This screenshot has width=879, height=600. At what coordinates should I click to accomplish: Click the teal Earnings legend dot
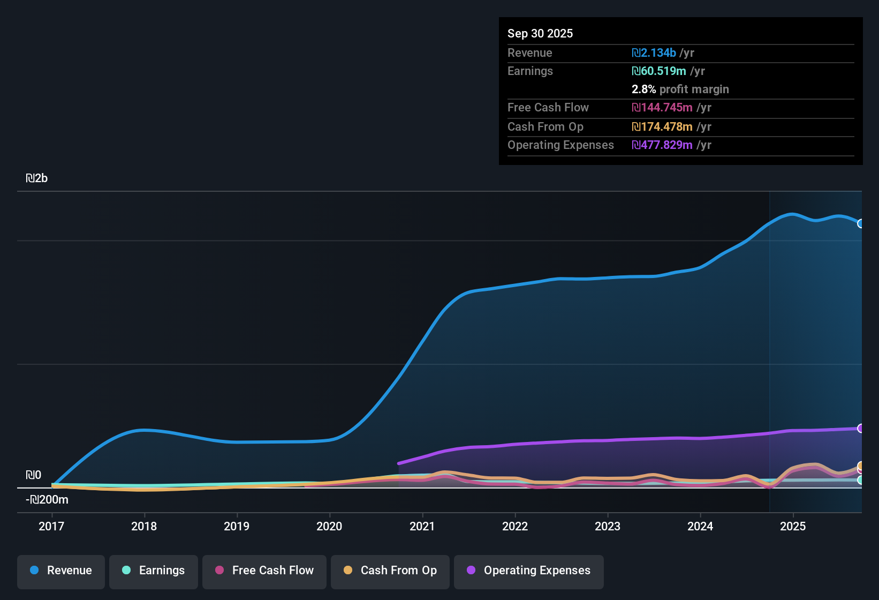click(127, 571)
